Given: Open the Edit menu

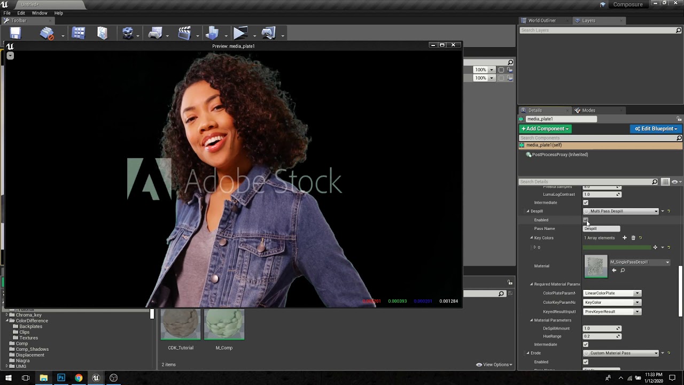Looking at the screenshot, I should coord(21,13).
